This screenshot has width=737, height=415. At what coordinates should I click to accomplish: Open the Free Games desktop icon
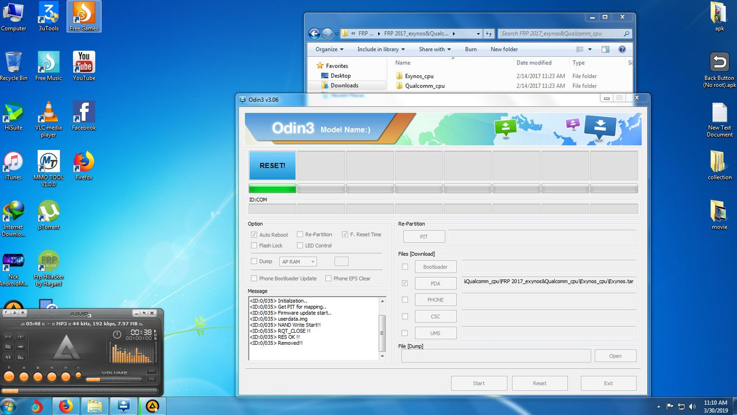83,17
